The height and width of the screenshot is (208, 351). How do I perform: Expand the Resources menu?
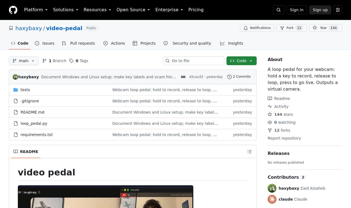97,10
